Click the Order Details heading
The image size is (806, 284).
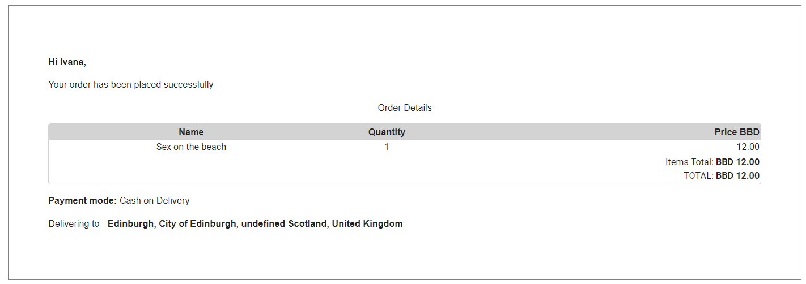click(404, 108)
